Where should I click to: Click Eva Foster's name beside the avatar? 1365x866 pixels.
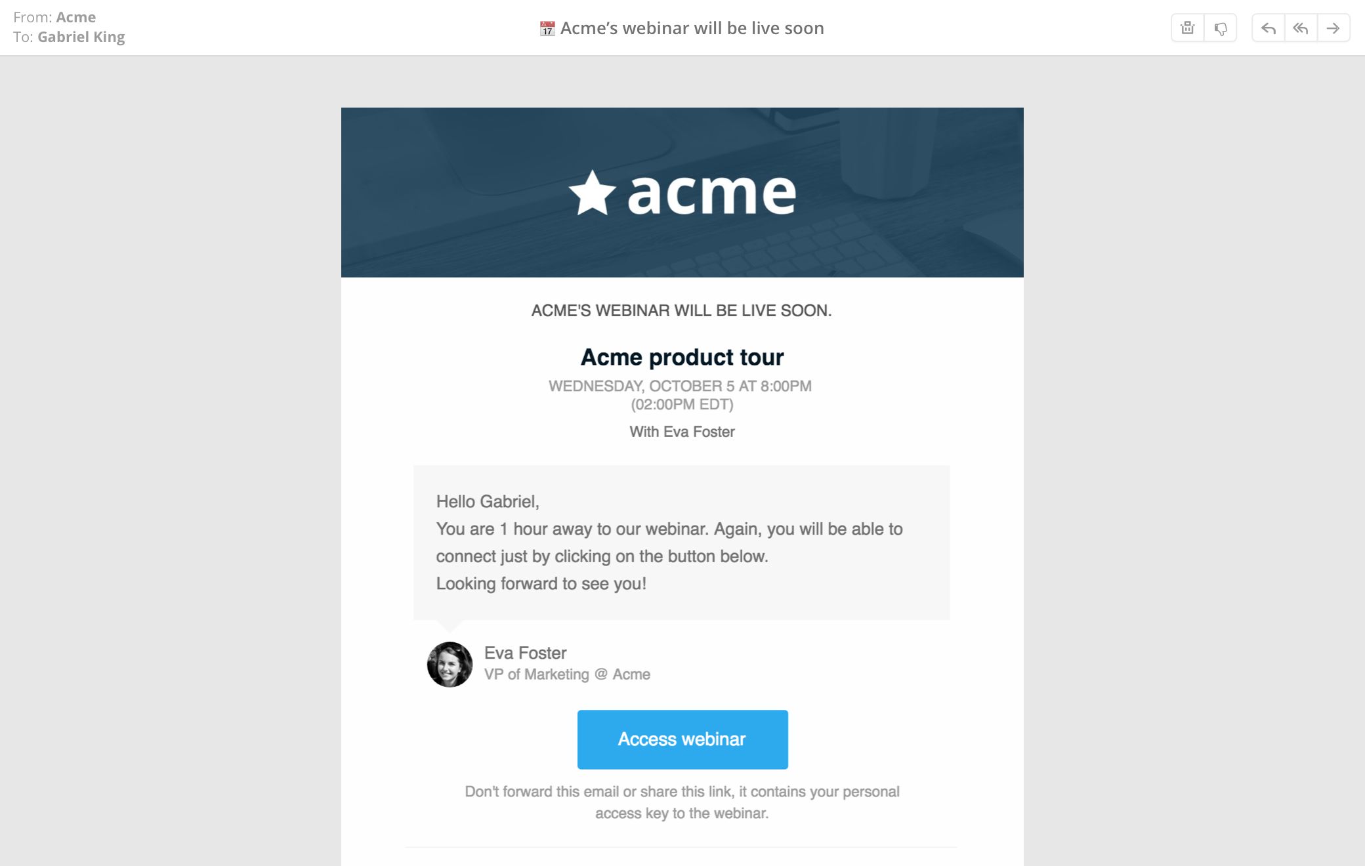525,653
